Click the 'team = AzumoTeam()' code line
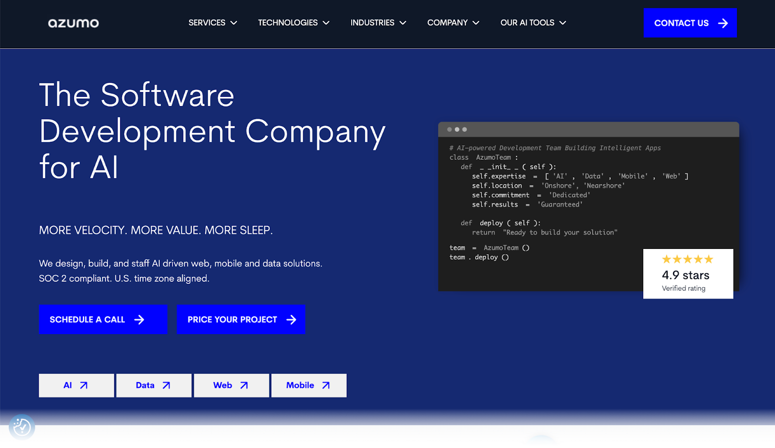 tap(489, 247)
